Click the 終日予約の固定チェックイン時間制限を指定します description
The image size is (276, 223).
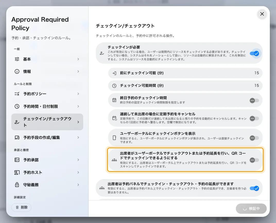coord(152,102)
